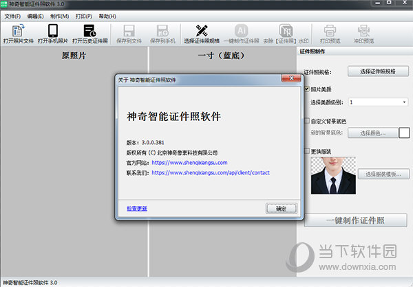413x287 pixels.
Task: Click the 保存到文件 toolbar icon
Action: coord(129,32)
